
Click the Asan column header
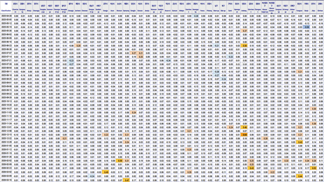click(112, 7)
